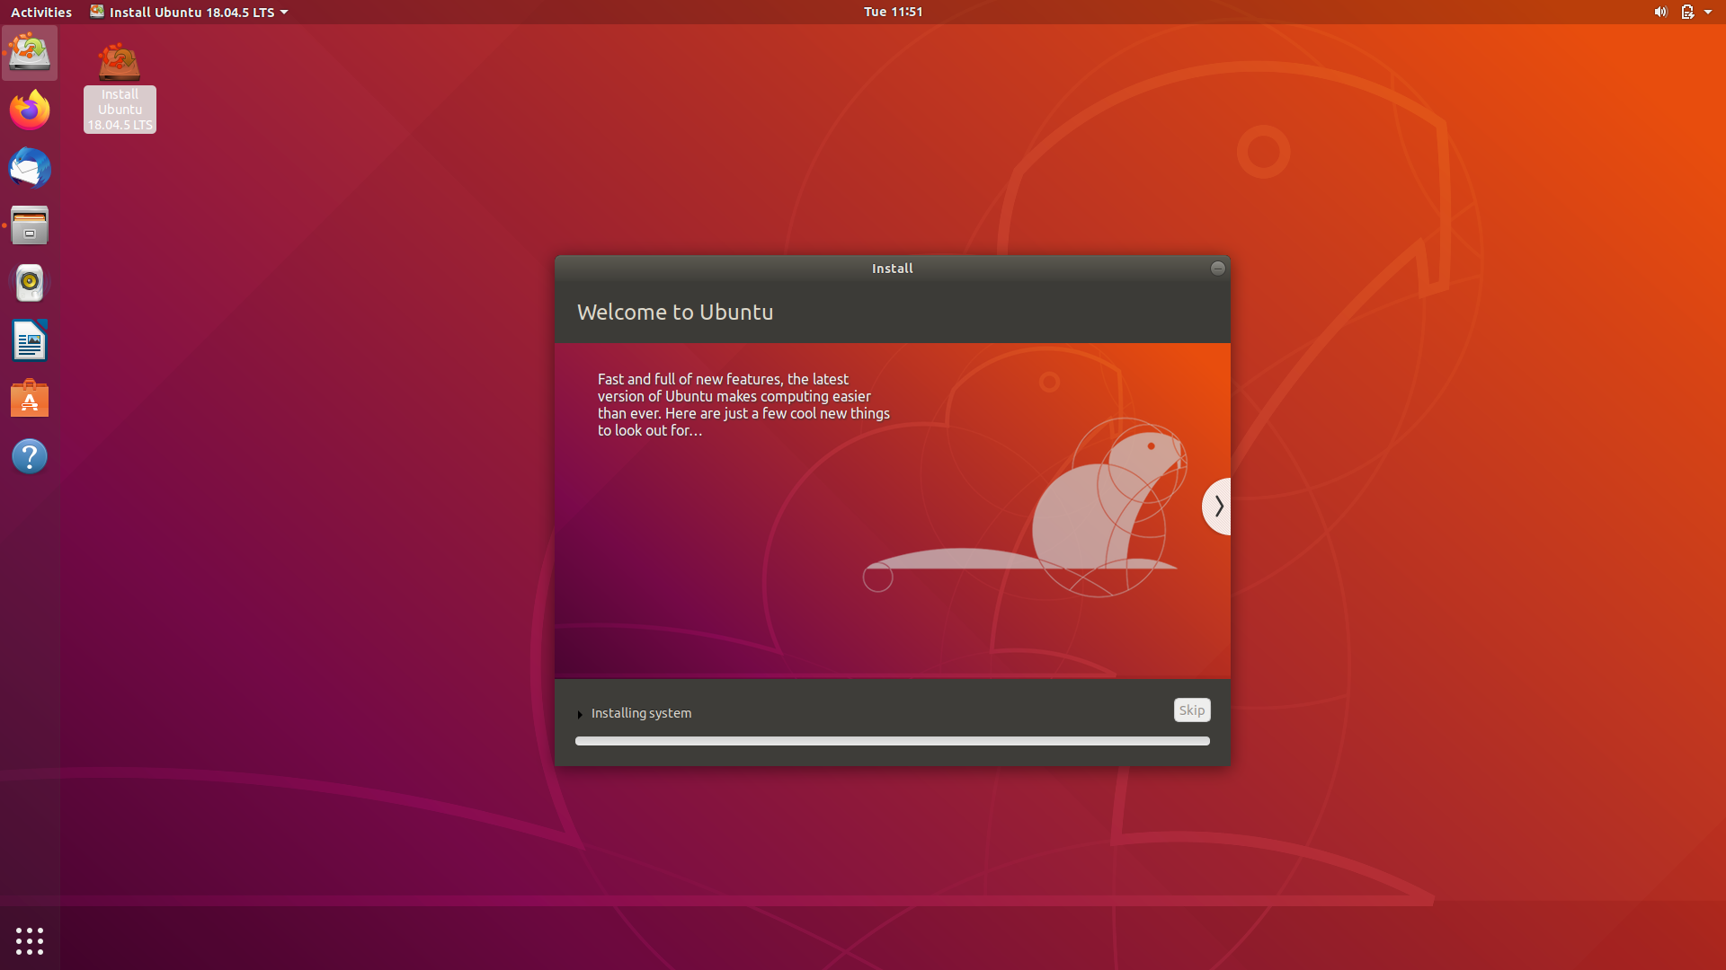Open the clock calendar Tue 11:51

[x=893, y=12]
